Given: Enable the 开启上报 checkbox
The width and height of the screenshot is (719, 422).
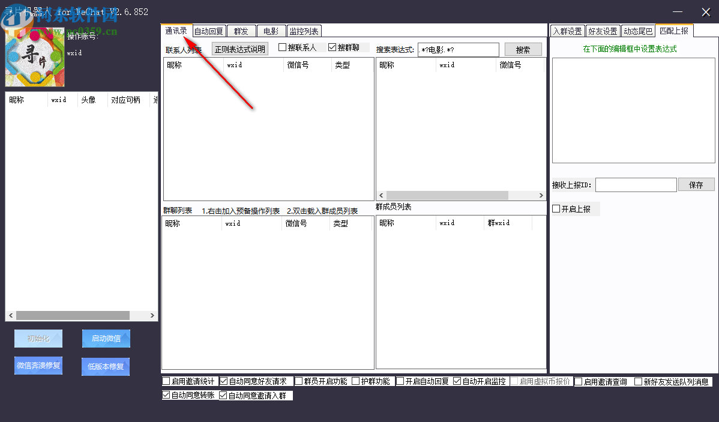Looking at the screenshot, I should 556,209.
